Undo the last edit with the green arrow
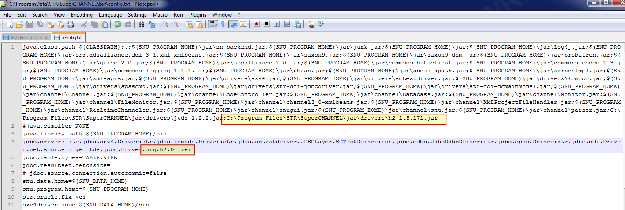 tap(118, 25)
